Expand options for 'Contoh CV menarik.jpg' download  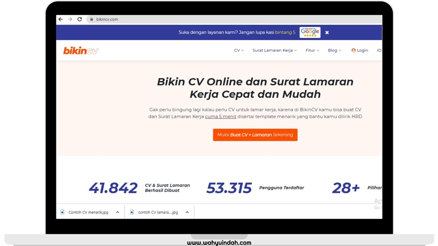pyautogui.click(x=118, y=212)
